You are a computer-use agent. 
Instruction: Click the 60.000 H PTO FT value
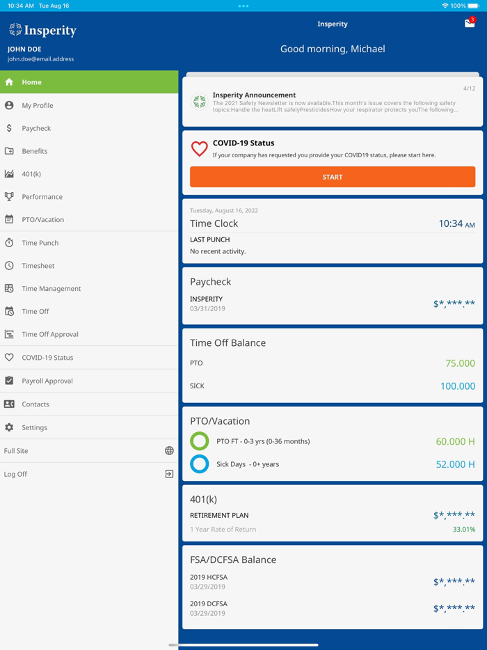point(456,441)
